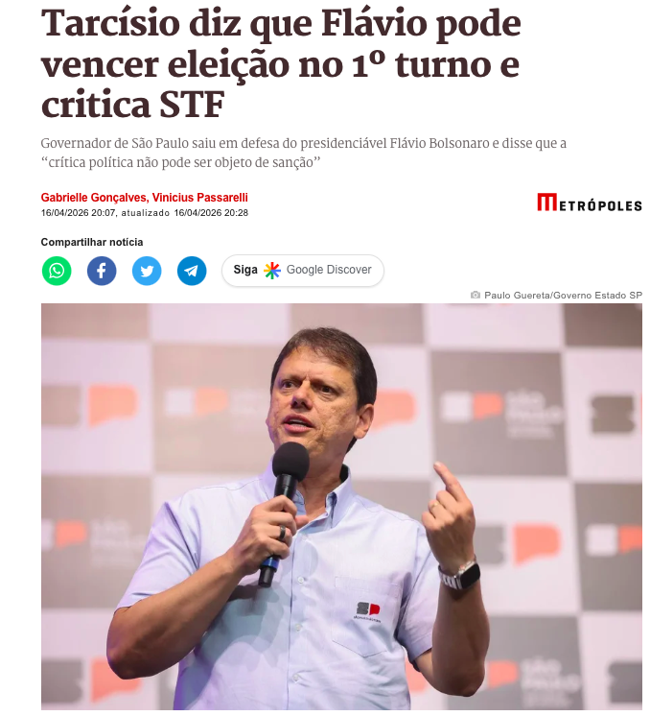Viewport: 650px width, 716px height.
Task: Open the governor's photo
Action: coord(341,507)
